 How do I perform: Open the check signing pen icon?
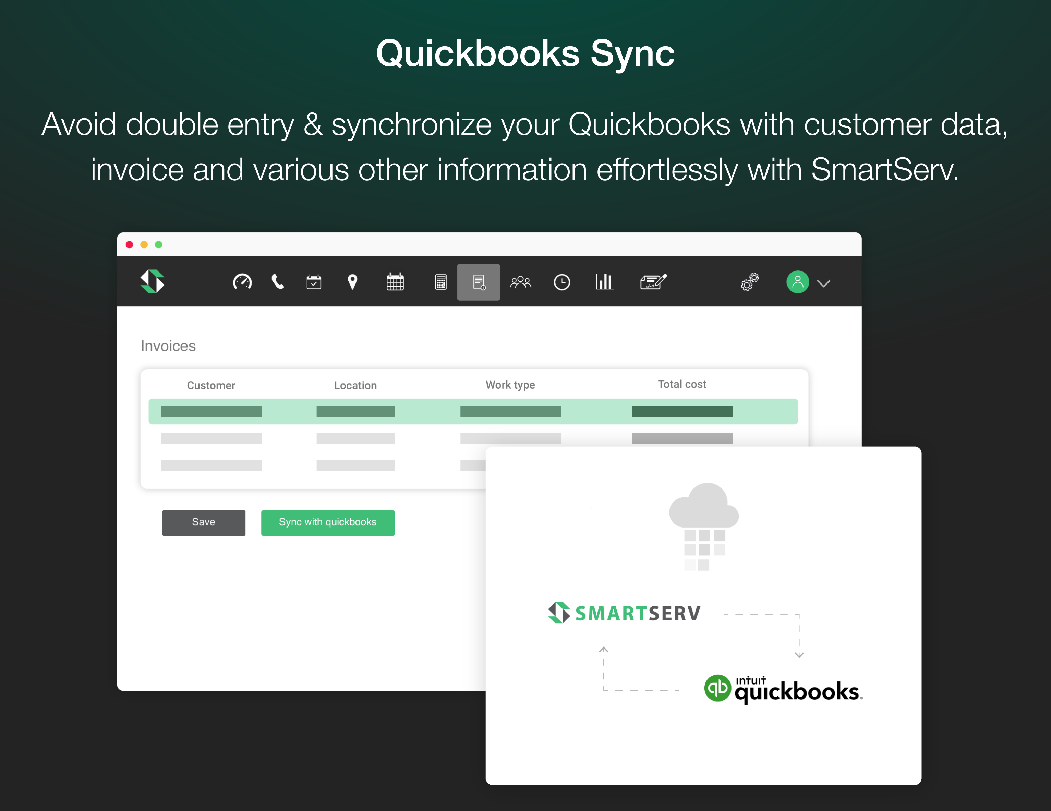point(653,281)
